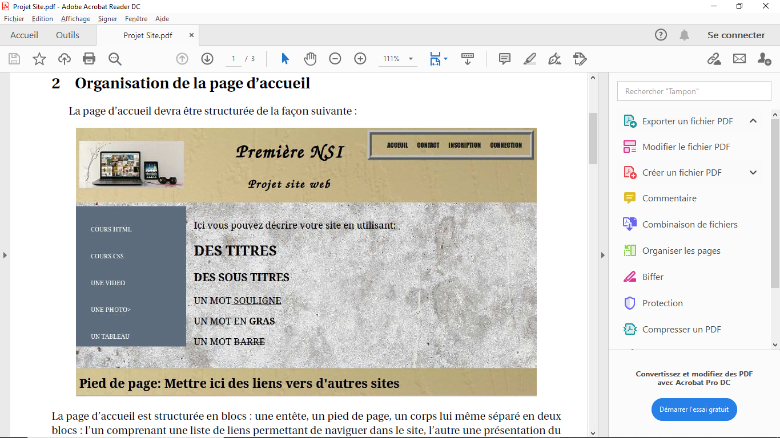The image size is (780, 438).
Task: Click Démarrer l'essai gratuit button
Action: [x=694, y=409]
